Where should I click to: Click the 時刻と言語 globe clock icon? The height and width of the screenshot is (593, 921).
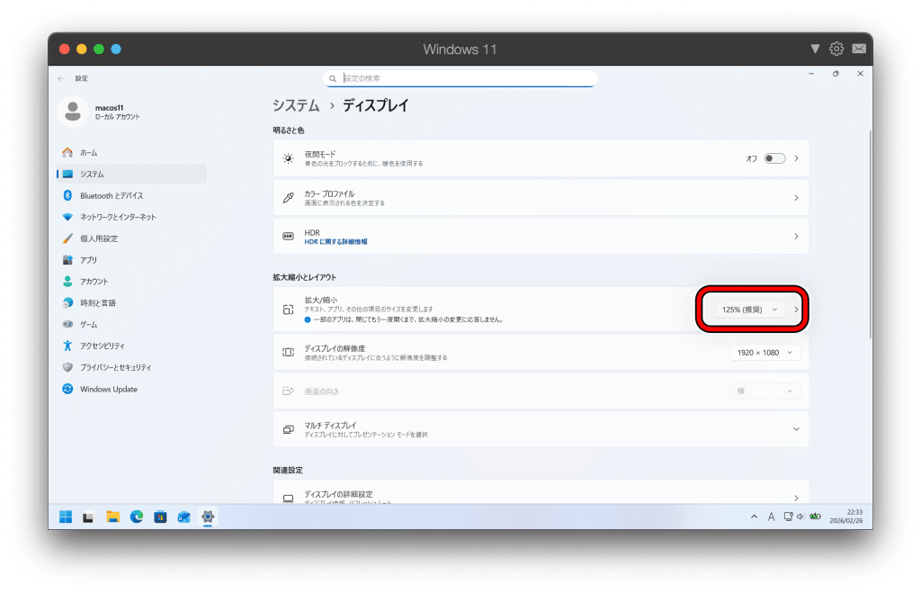click(67, 303)
